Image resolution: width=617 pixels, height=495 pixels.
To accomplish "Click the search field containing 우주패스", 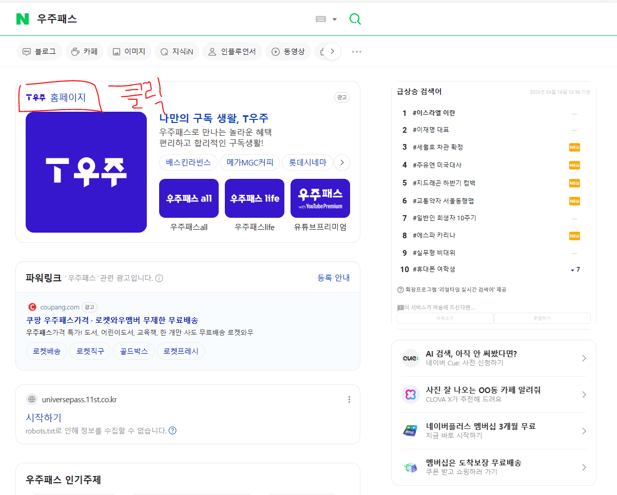I will (172, 19).
